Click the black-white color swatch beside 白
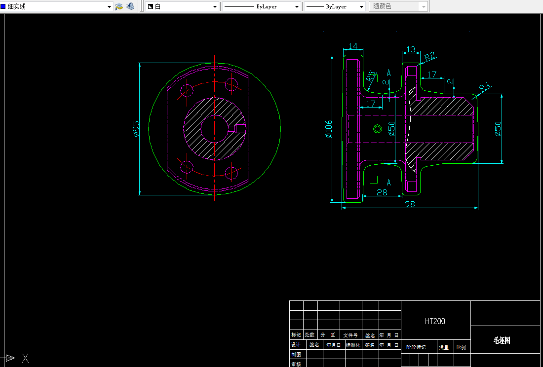 pyautogui.click(x=151, y=6)
